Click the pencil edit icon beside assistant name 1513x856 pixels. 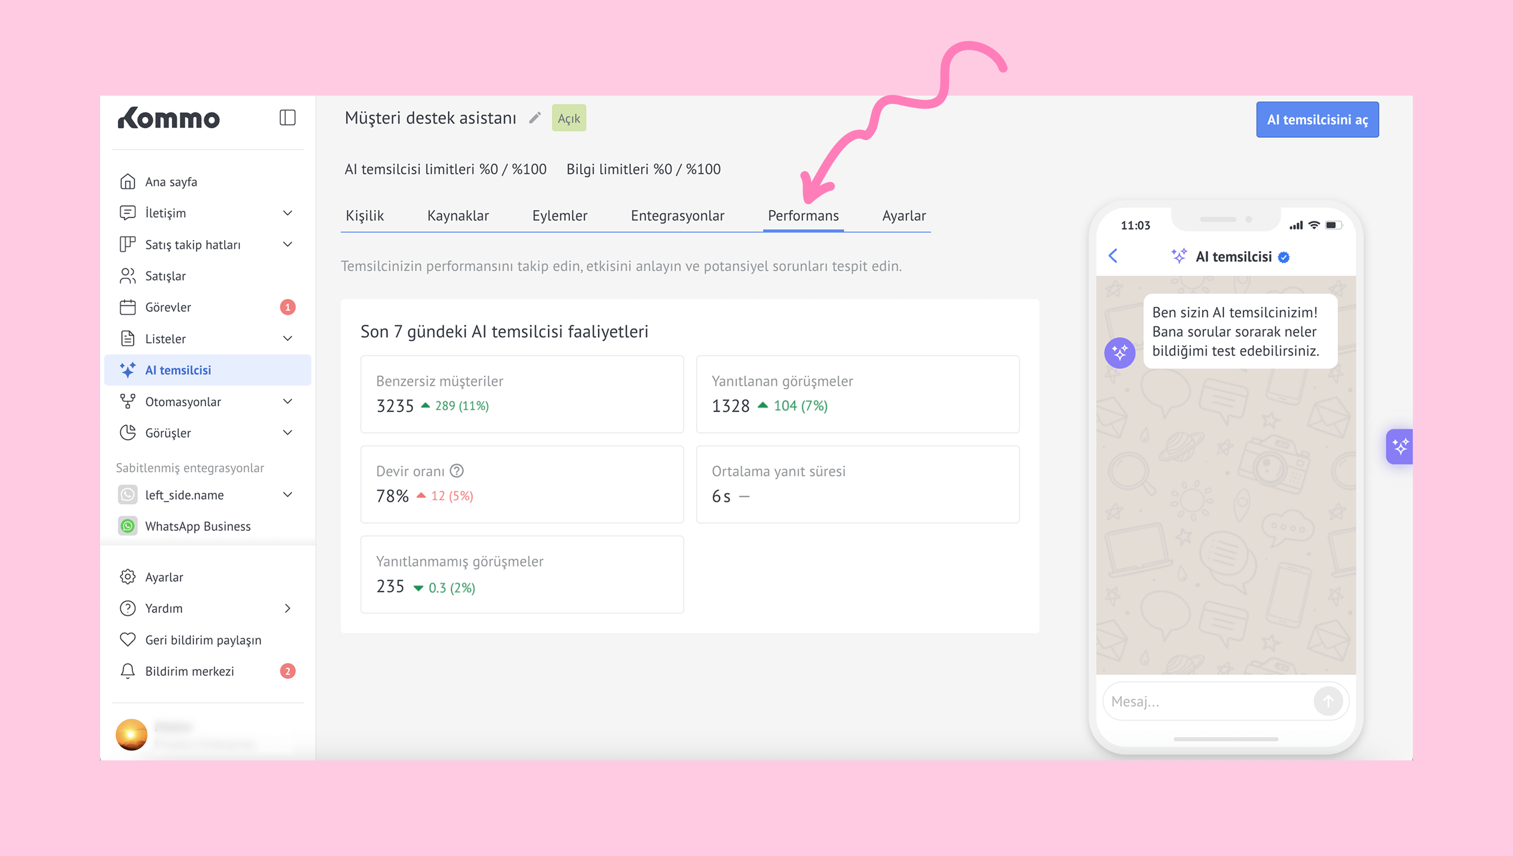point(534,118)
